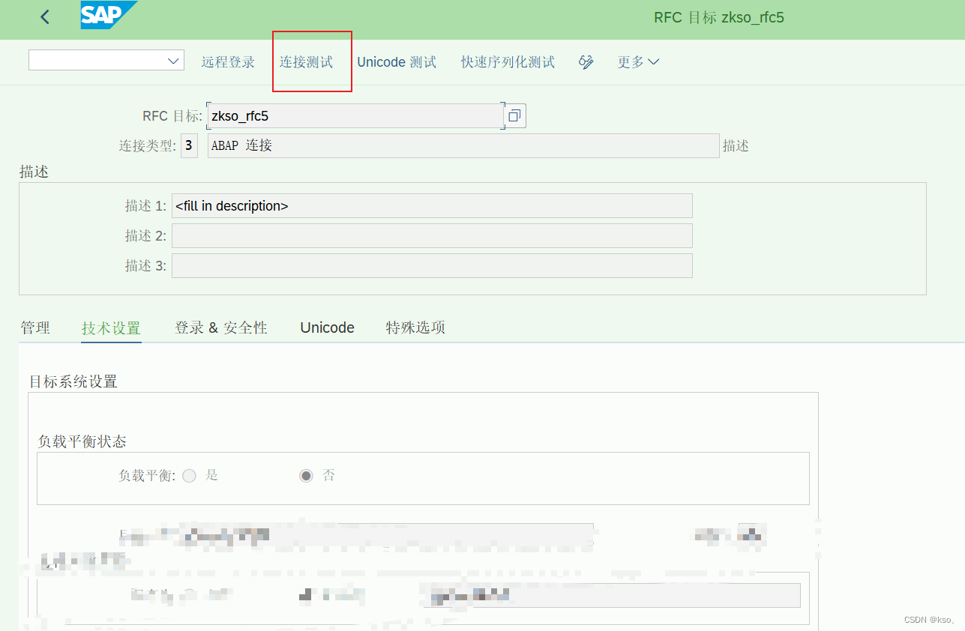Viewport: 965px width, 631px height.
Task: Click the 目标系统设置 heading
Action: tap(73, 382)
